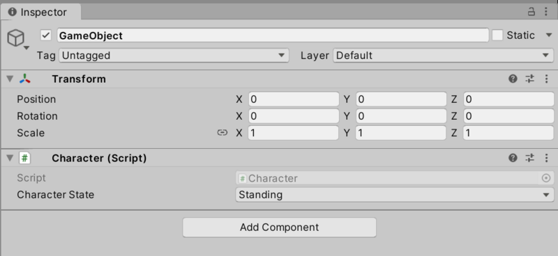Open the GameObject cube icon picker
The height and width of the screenshot is (256, 558).
tap(16, 38)
